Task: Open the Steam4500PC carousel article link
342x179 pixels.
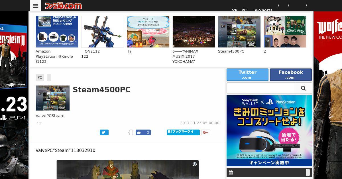Action: [x=231, y=51]
